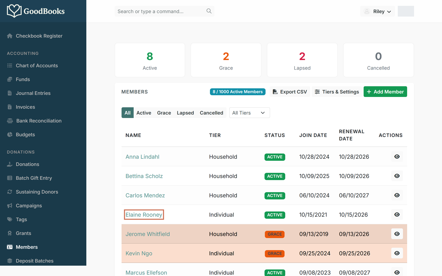Image resolution: width=442 pixels, height=276 pixels.
Task: Click the Budgets pie chart icon
Action: pyautogui.click(x=10, y=135)
